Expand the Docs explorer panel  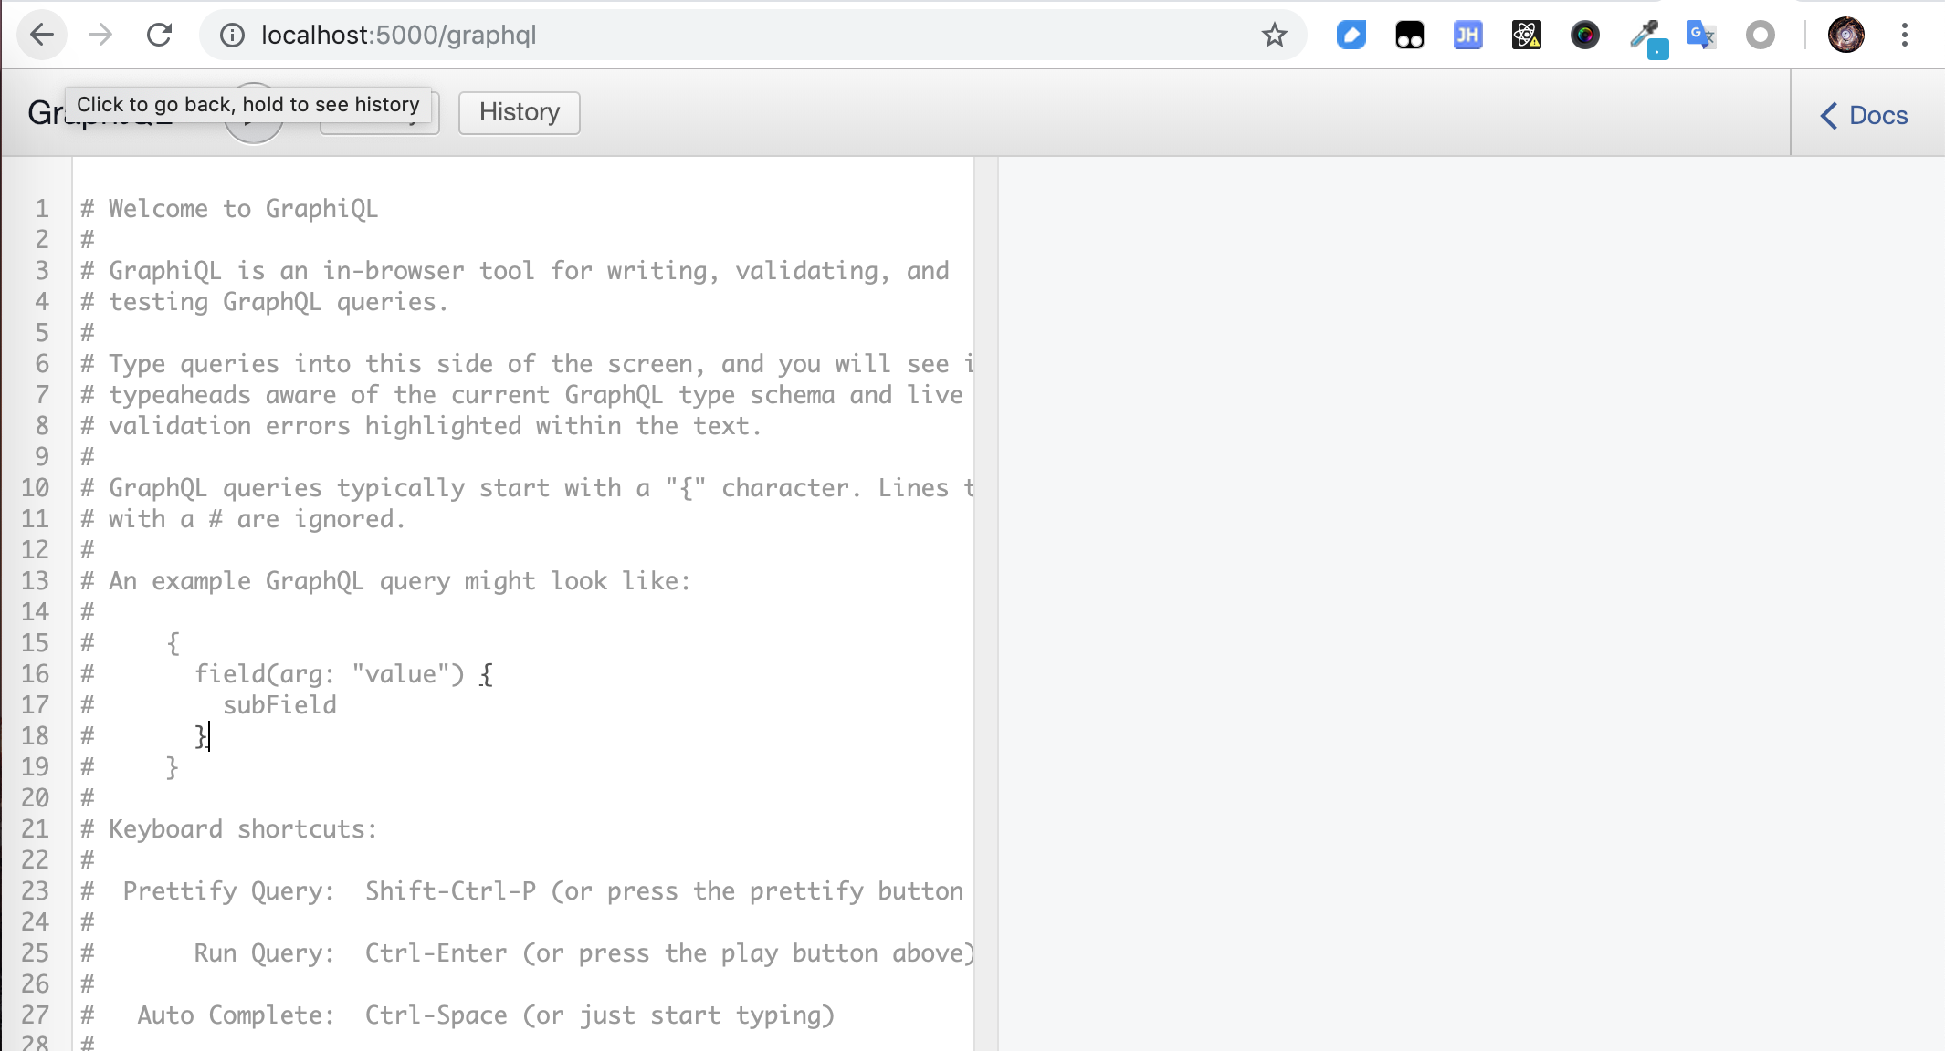[x=1864, y=116]
